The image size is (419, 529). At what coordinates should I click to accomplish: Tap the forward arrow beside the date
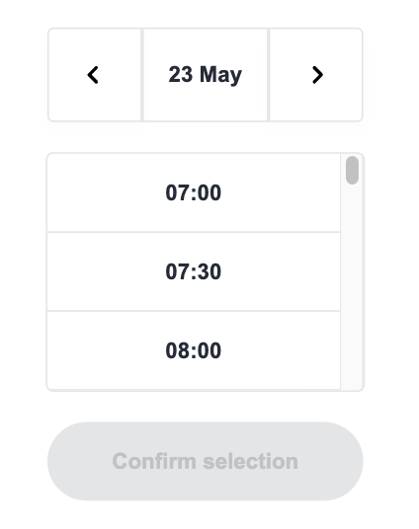[x=317, y=75]
